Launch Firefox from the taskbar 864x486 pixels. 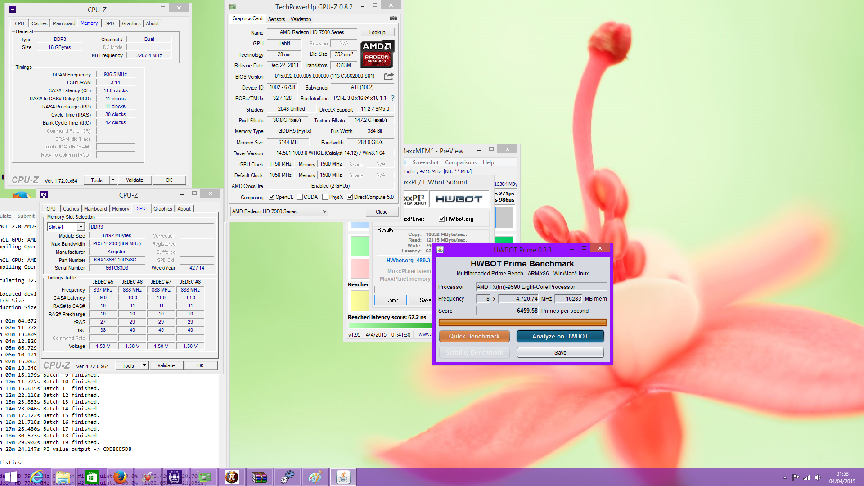click(x=120, y=477)
